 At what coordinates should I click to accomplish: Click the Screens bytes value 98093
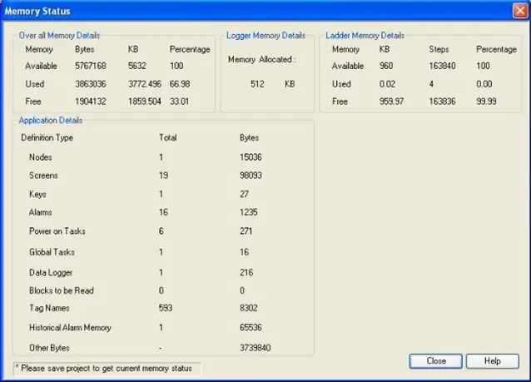(251, 176)
